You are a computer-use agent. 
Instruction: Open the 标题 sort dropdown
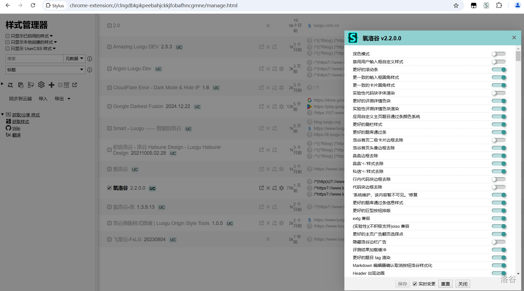(45, 70)
